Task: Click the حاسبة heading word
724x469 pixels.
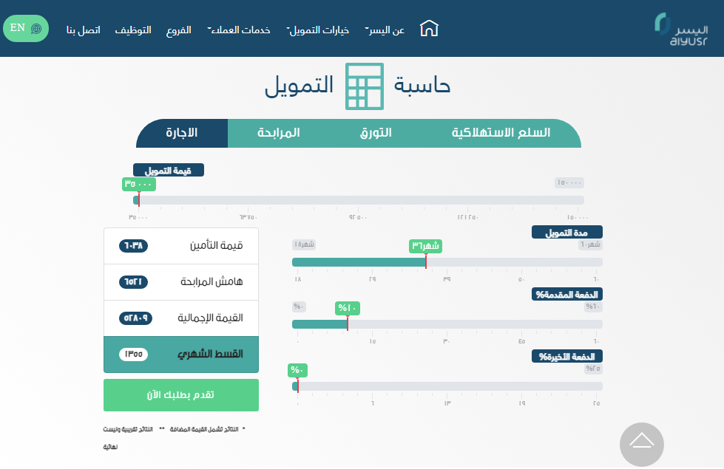Action: pos(422,86)
